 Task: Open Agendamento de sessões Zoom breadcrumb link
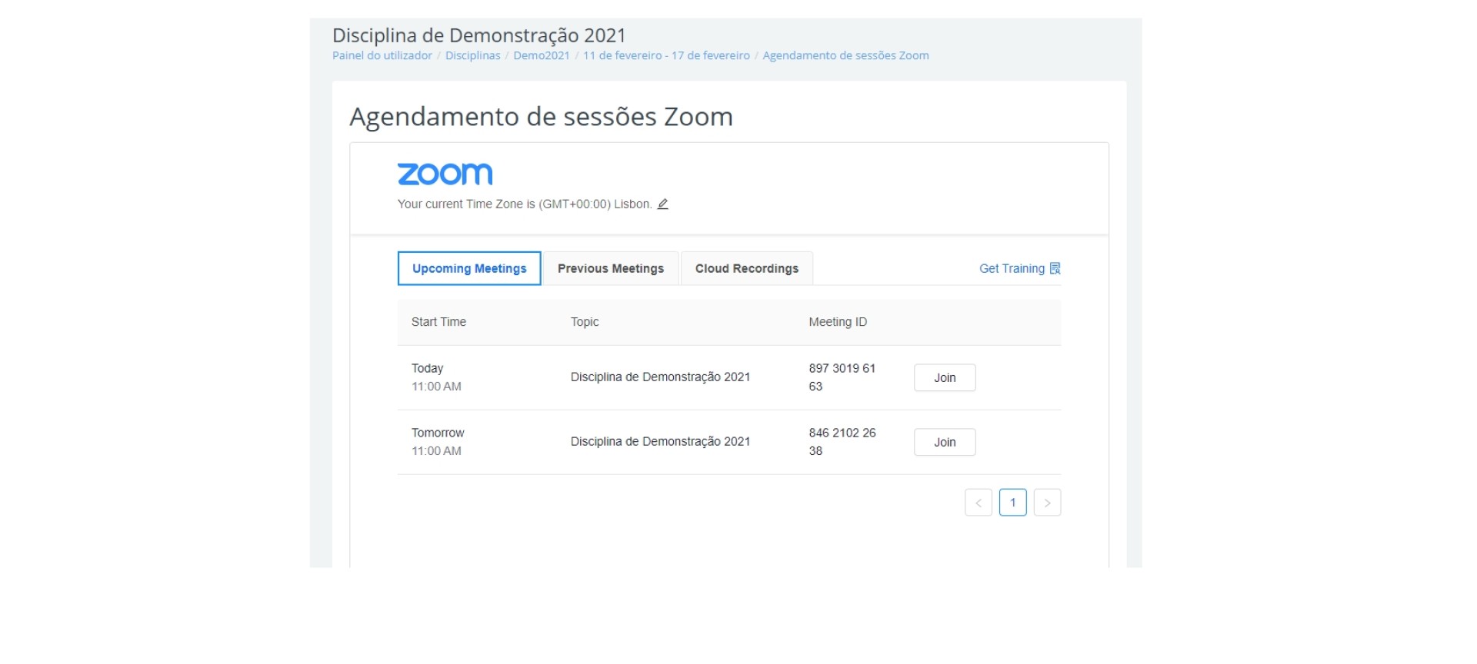(845, 55)
